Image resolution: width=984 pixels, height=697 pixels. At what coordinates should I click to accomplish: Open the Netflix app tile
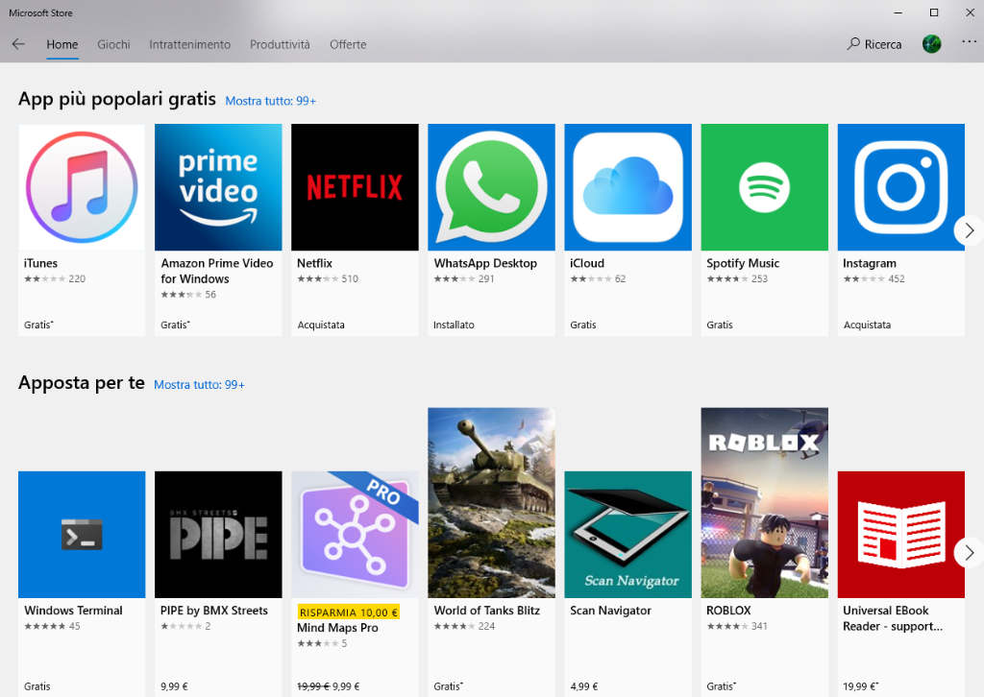pos(355,229)
